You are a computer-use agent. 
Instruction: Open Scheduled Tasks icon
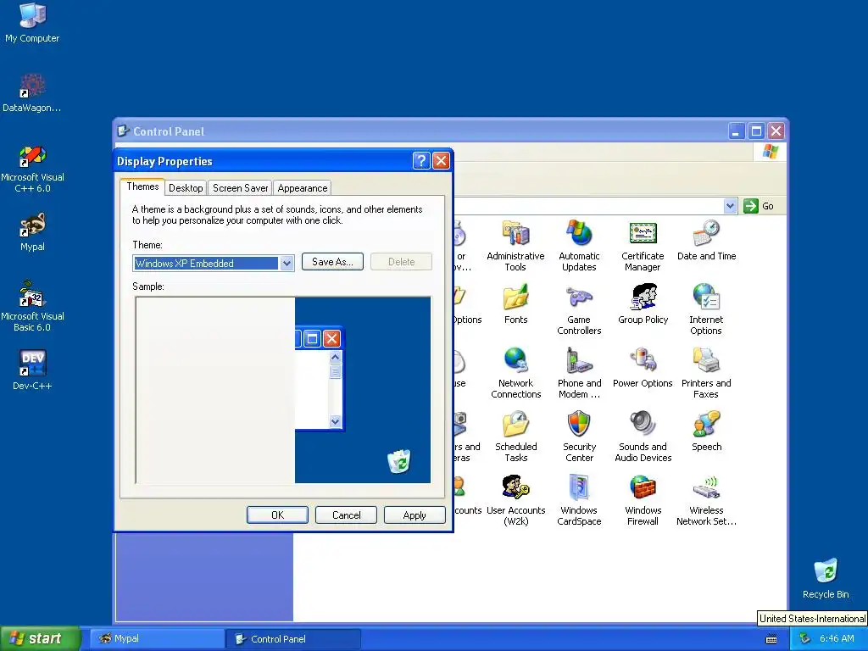pos(516,437)
